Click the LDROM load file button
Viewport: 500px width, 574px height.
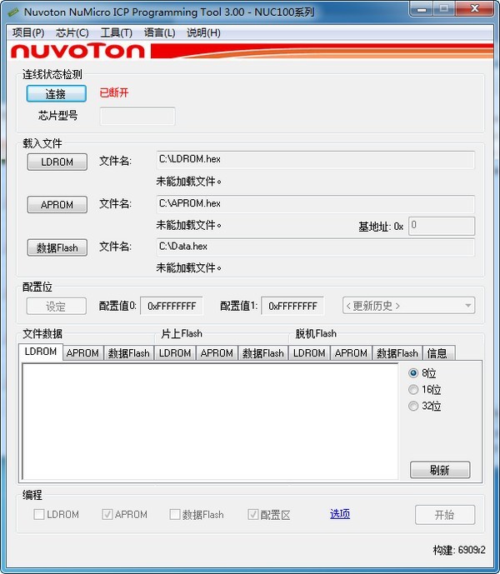point(57,162)
